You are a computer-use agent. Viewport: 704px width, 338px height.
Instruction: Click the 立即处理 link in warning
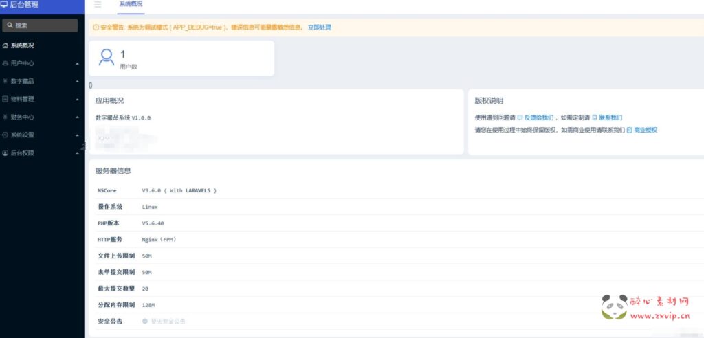coord(319,27)
